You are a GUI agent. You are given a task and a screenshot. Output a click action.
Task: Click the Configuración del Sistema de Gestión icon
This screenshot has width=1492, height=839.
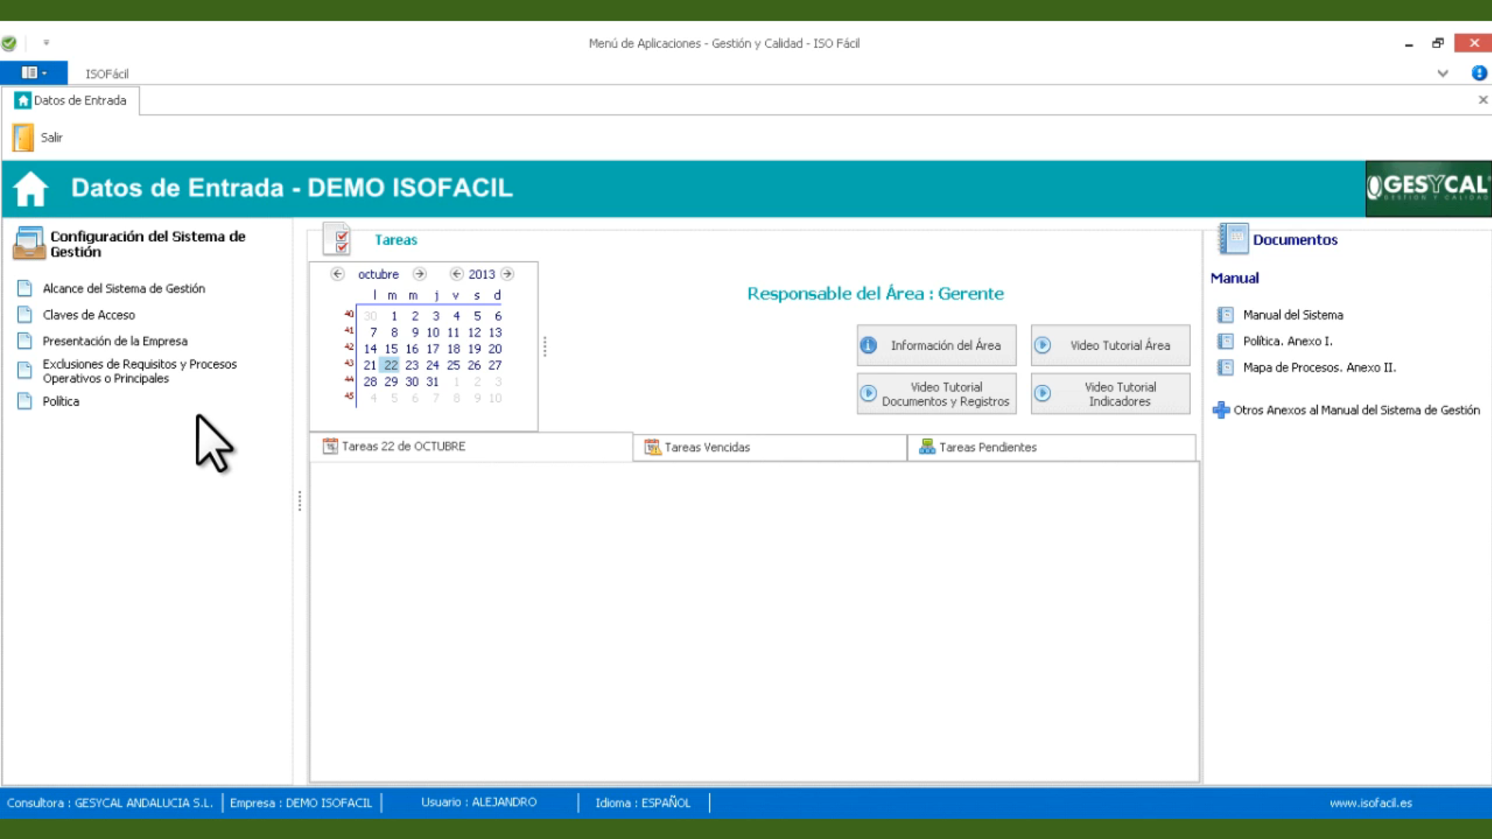pos(29,243)
